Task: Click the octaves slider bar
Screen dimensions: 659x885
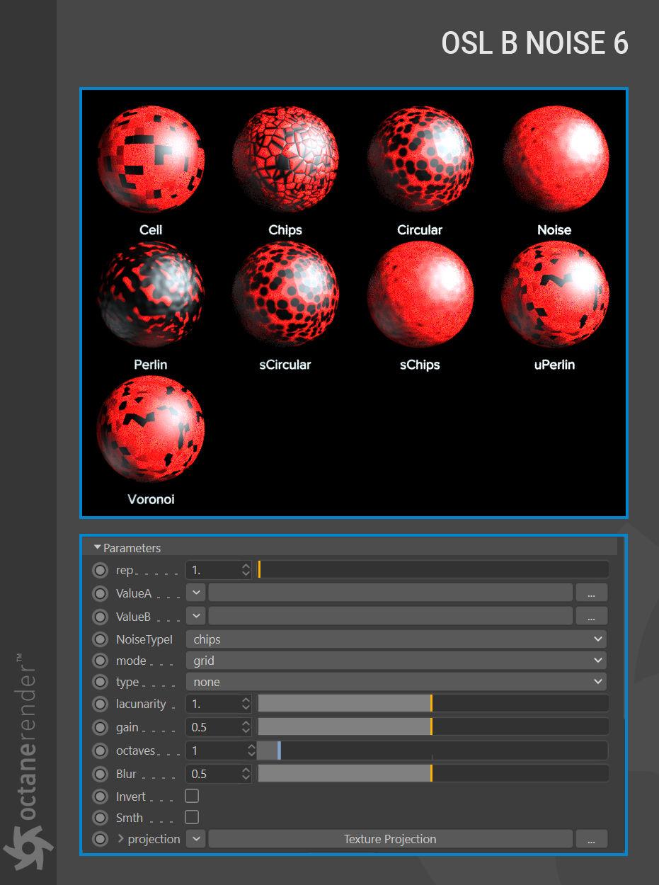Action: pos(432,750)
